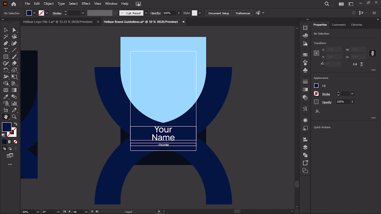
Task: Open the Layers panel icon
Action: coord(305,148)
